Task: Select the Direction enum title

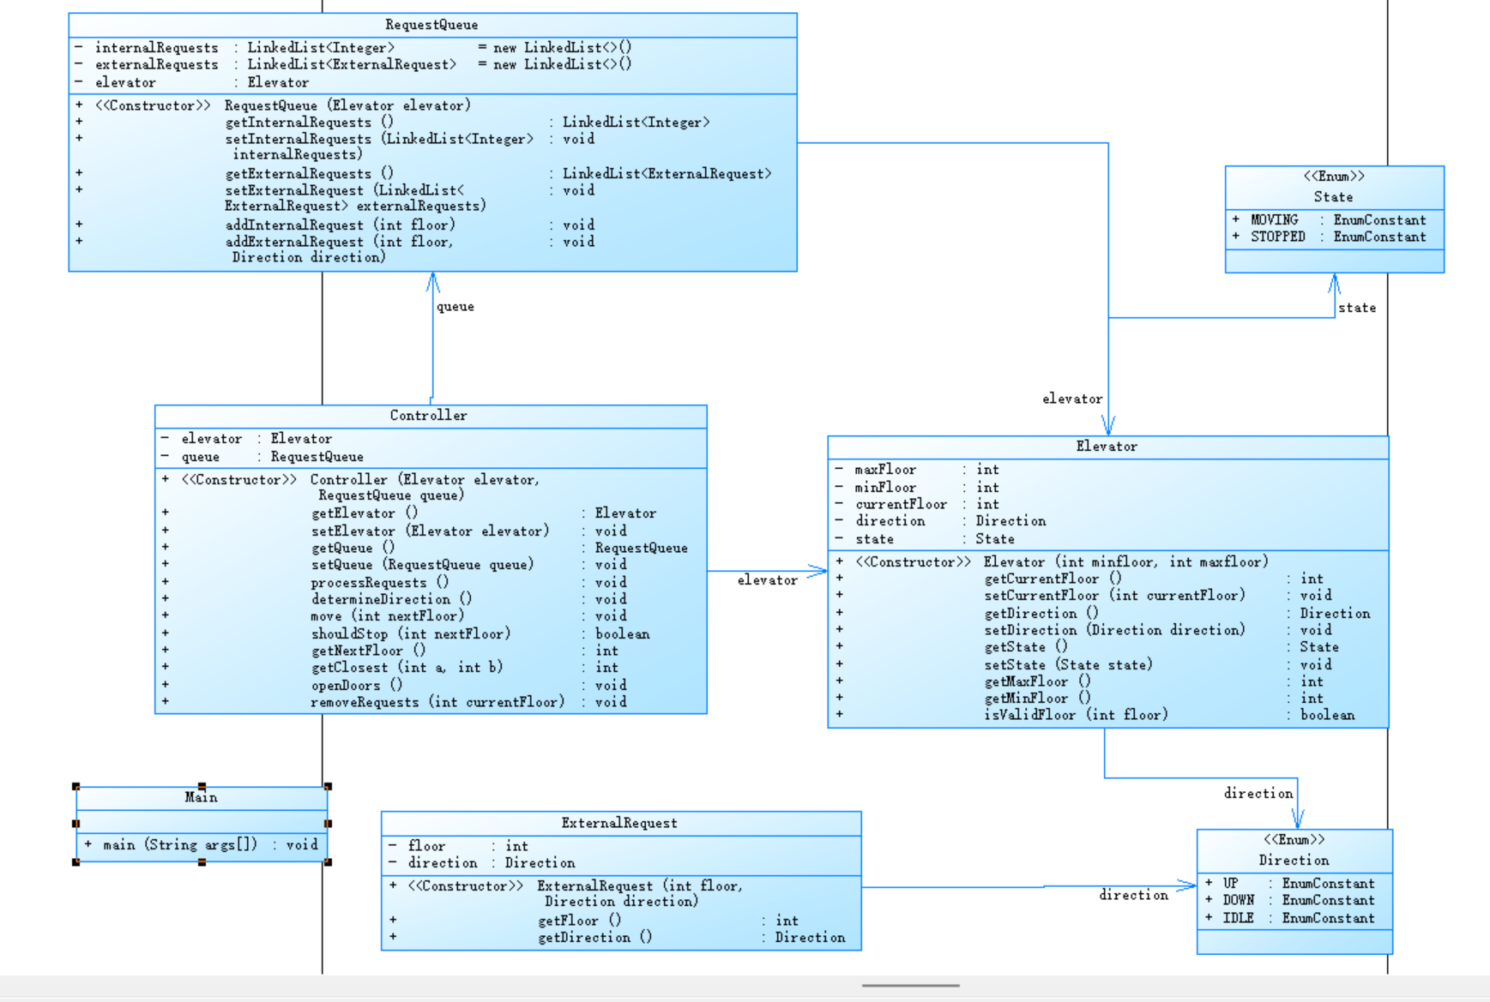Action: (1294, 861)
